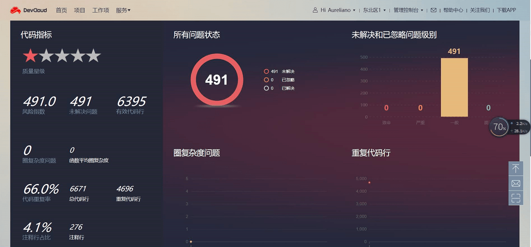Go to the 项目 menu item

point(80,10)
